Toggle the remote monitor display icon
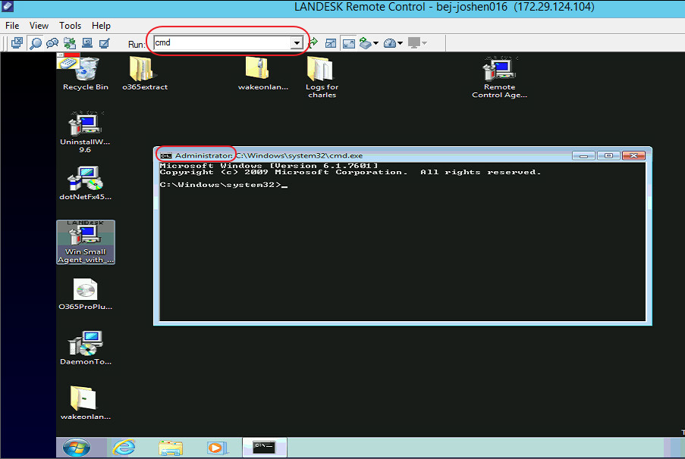 tap(416, 43)
